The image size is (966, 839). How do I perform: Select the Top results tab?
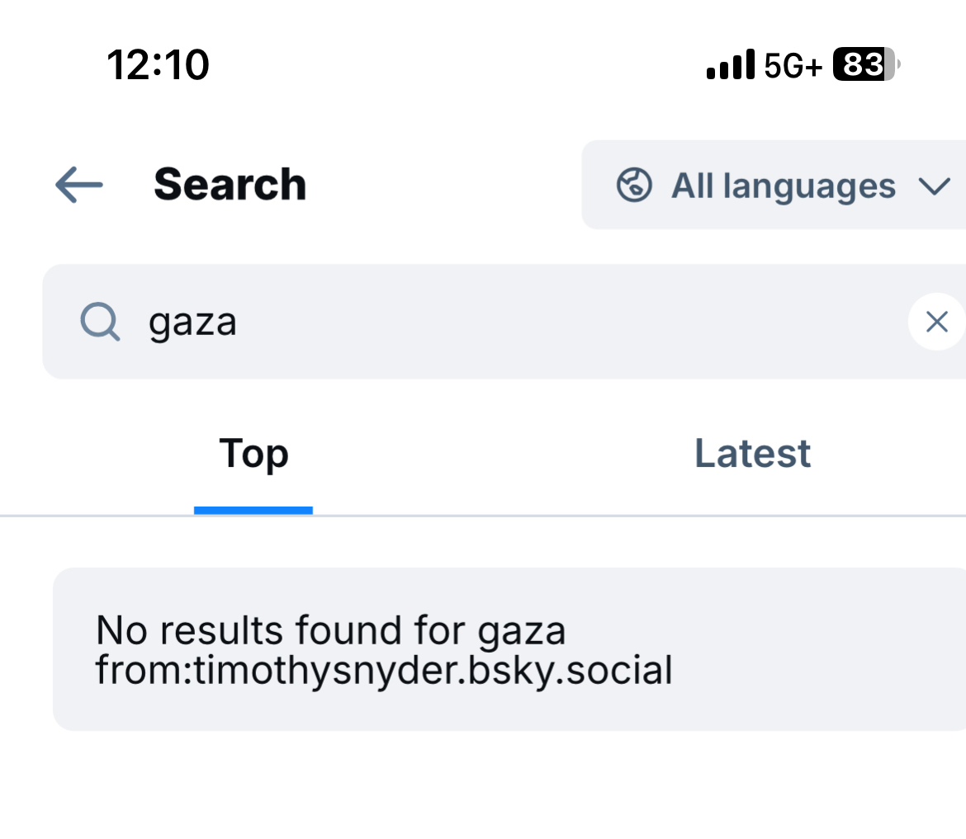(253, 454)
